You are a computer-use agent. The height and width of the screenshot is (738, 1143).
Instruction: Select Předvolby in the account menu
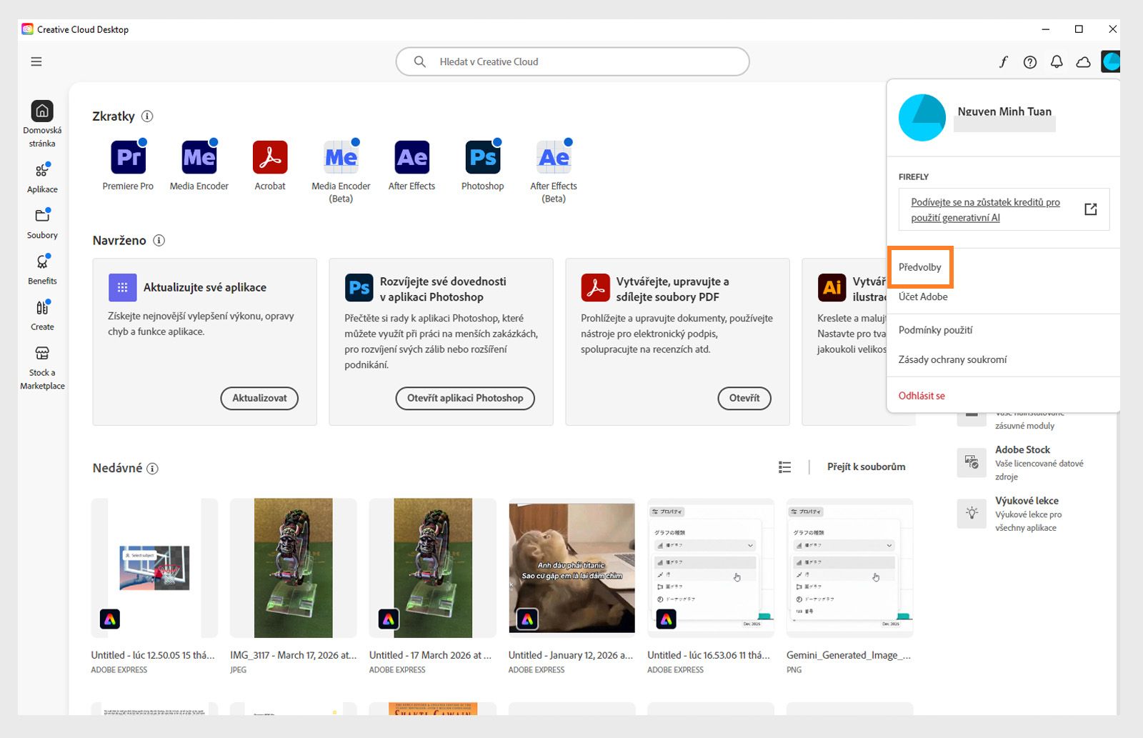coord(920,266)
